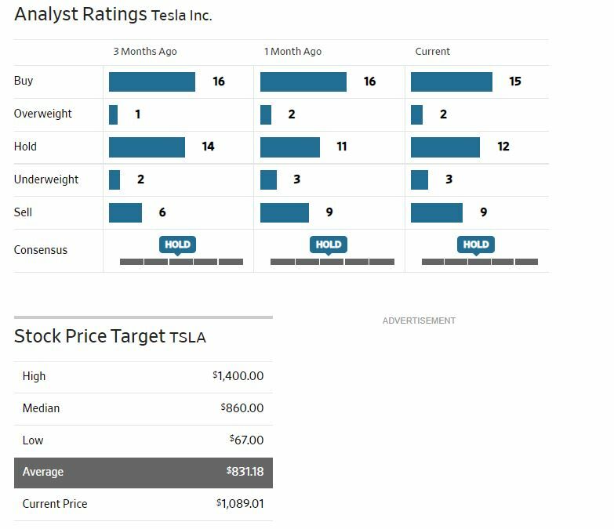Click the Current Buy bar showing 15
The height and width of the screenshot is (529, 614).
(x=452, y=82)
